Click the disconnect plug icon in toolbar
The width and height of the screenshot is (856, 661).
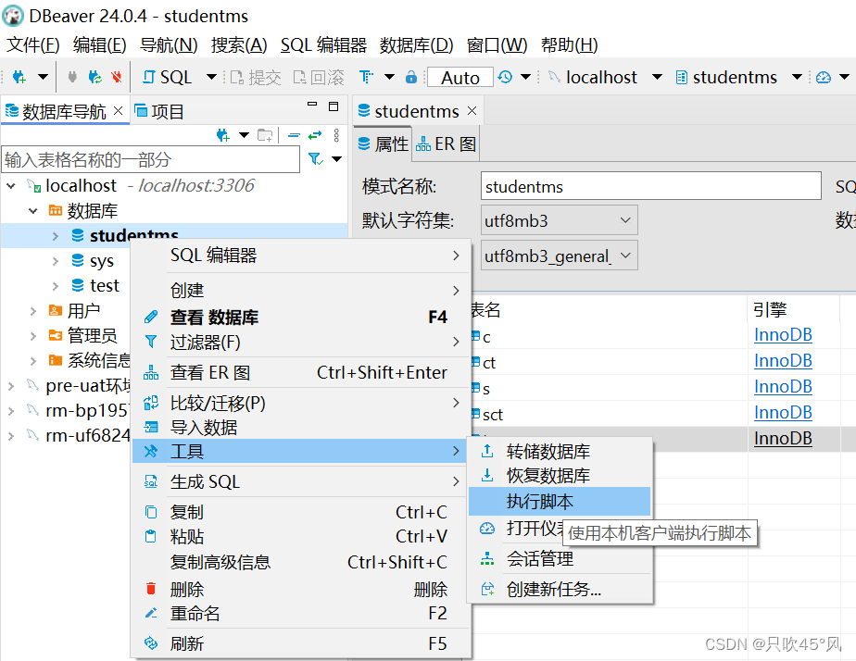click(x=117, y=77)
